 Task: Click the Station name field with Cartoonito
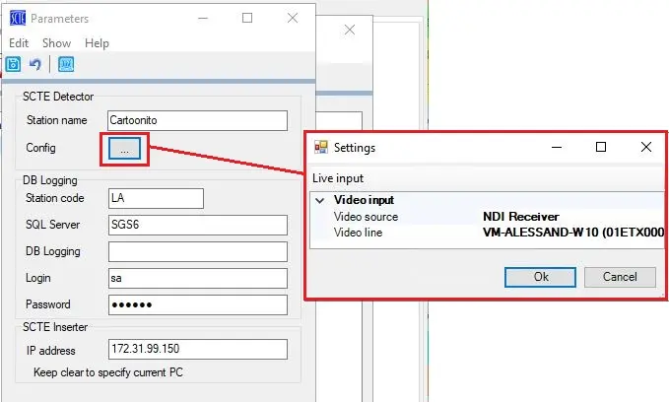click(196, 121)
